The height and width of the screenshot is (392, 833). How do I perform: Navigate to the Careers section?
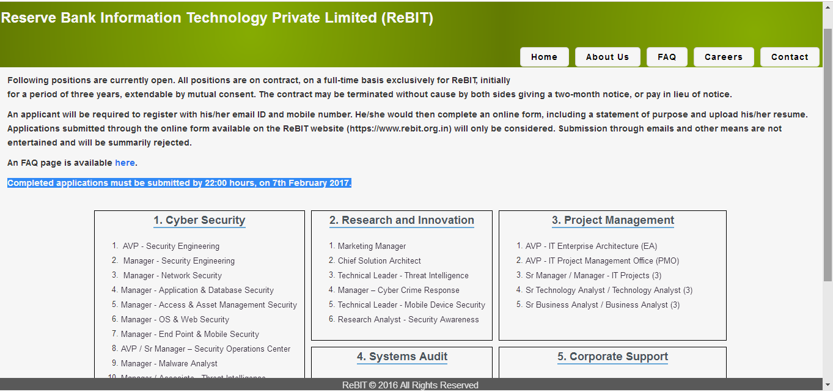pos(724,56)
